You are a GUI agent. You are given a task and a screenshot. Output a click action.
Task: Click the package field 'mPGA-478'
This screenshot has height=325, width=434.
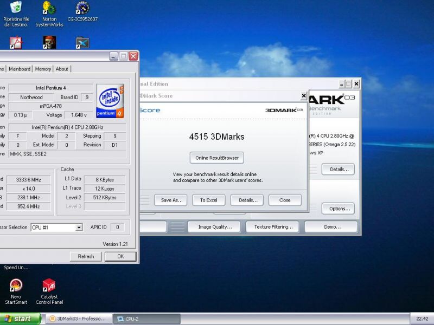50,106
